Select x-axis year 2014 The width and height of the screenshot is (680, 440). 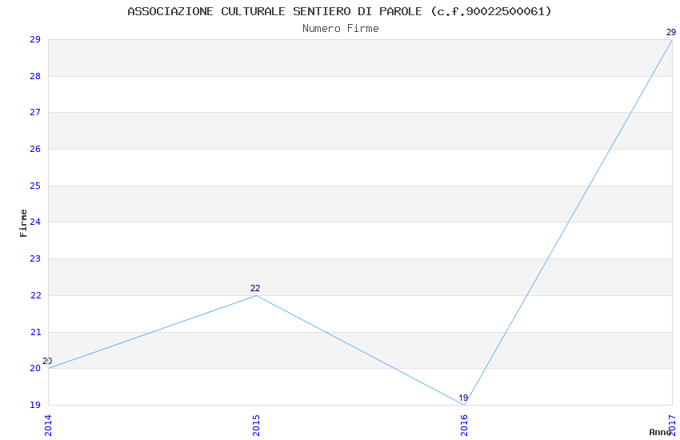click(48, 426)
